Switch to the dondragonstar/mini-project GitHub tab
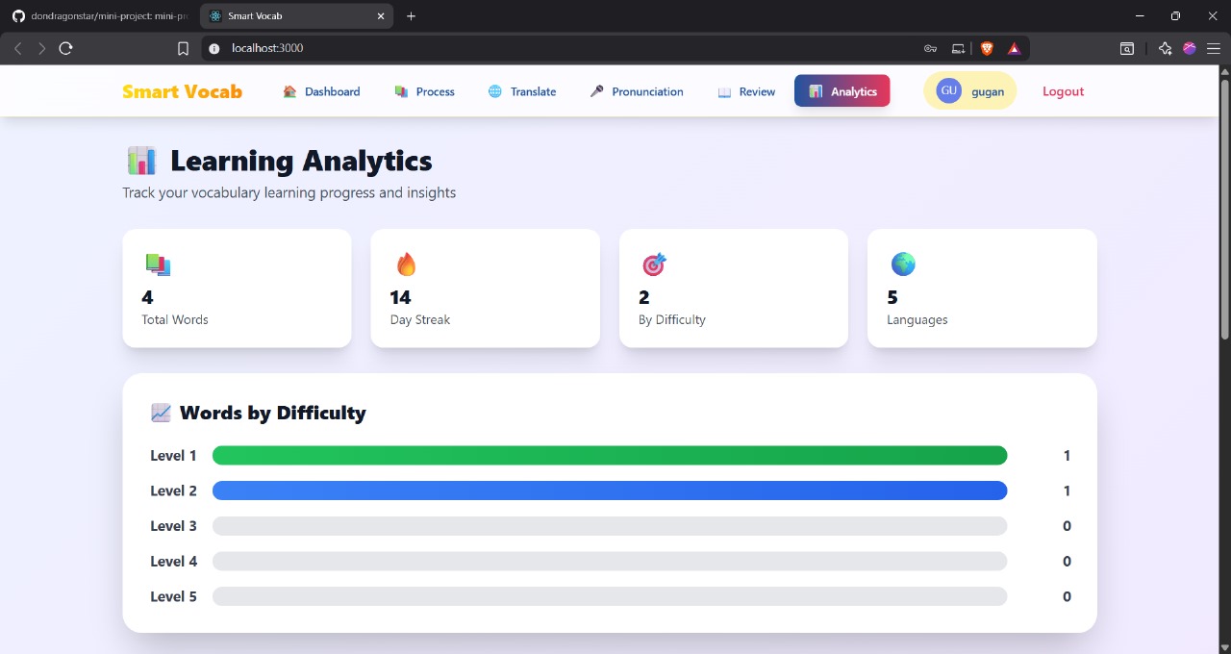Viewport: 1231px width, 654px height. pos(99,16)
